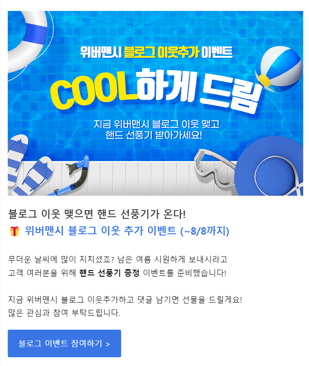Click the red gift box emoji icon
Screen dimensions: 309x366
[14, 231]
